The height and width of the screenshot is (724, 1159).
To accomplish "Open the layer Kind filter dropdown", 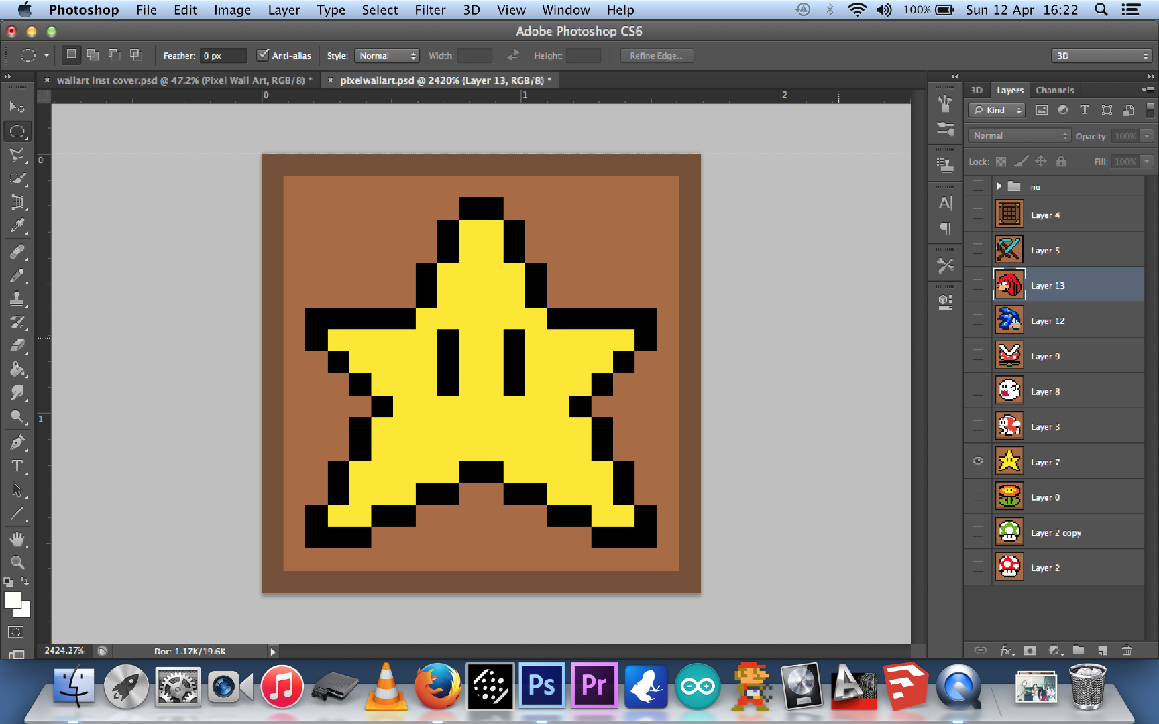I will click(997, 110).
